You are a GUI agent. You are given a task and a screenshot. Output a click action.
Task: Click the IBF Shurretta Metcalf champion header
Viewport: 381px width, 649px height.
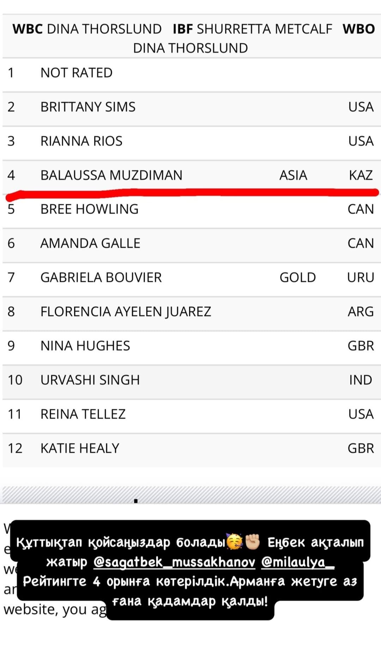253,29
